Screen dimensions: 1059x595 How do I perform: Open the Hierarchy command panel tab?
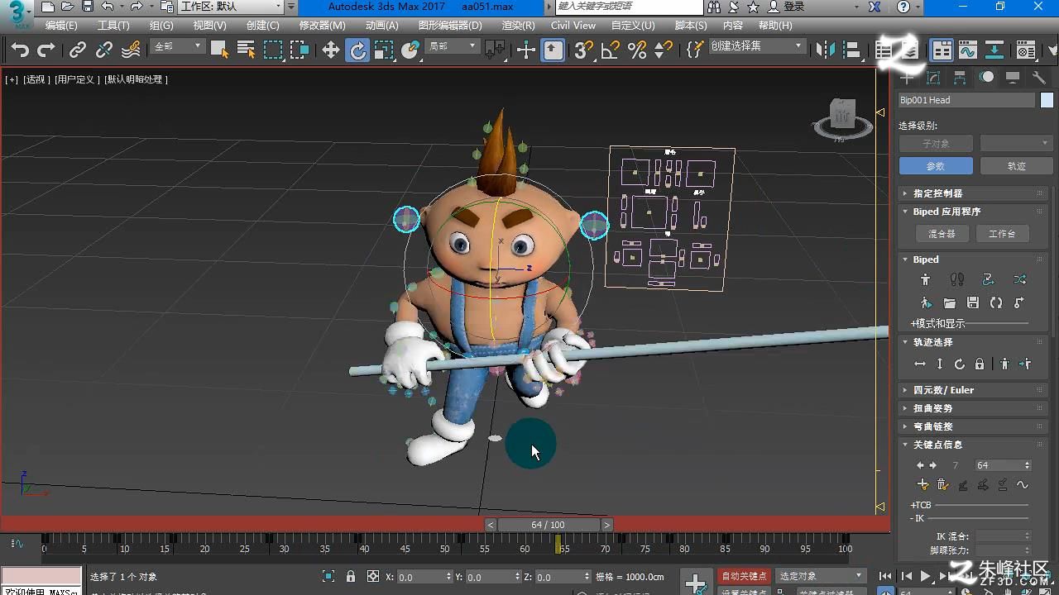[x=960, y=78]
